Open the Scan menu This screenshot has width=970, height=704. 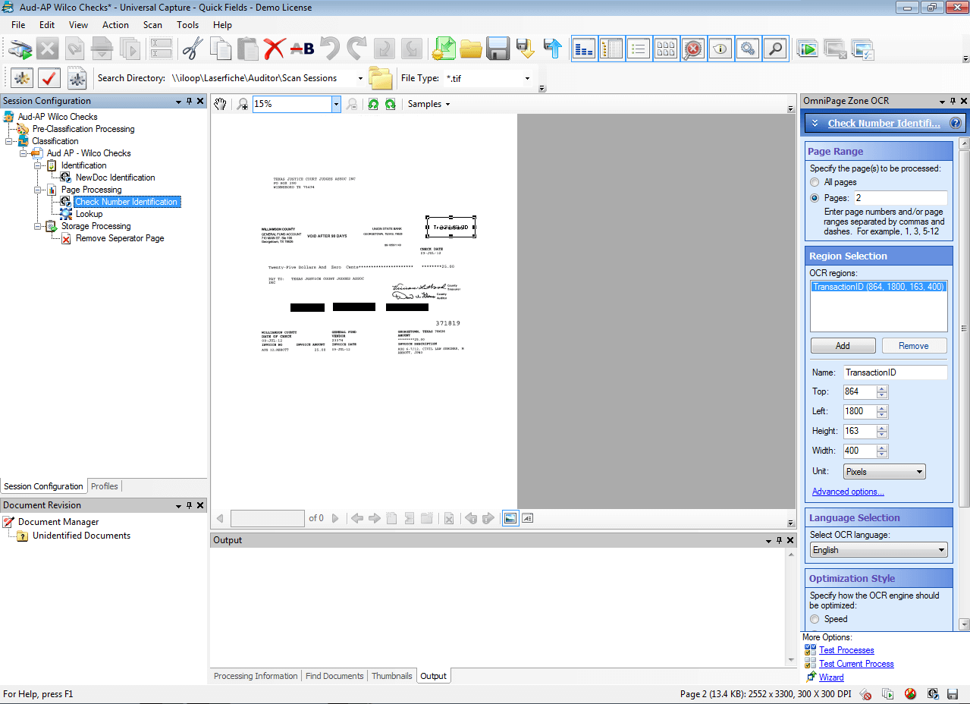152,25
